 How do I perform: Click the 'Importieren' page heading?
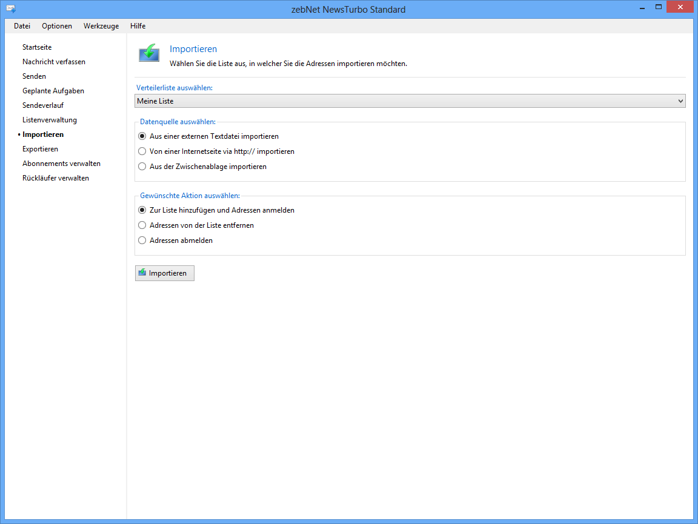pos(193,49)
